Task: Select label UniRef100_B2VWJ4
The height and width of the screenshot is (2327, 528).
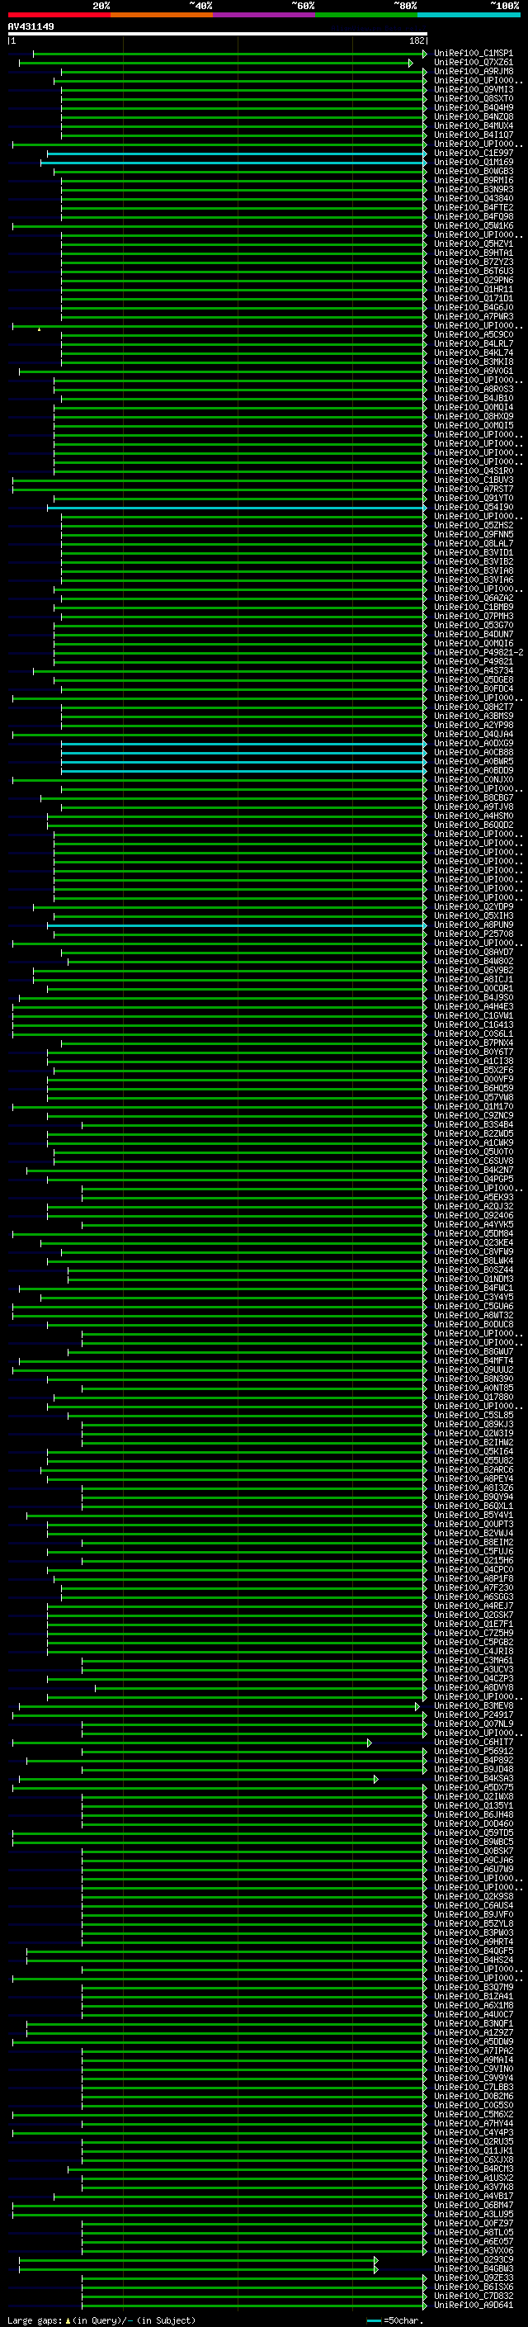Action: 474,1533
